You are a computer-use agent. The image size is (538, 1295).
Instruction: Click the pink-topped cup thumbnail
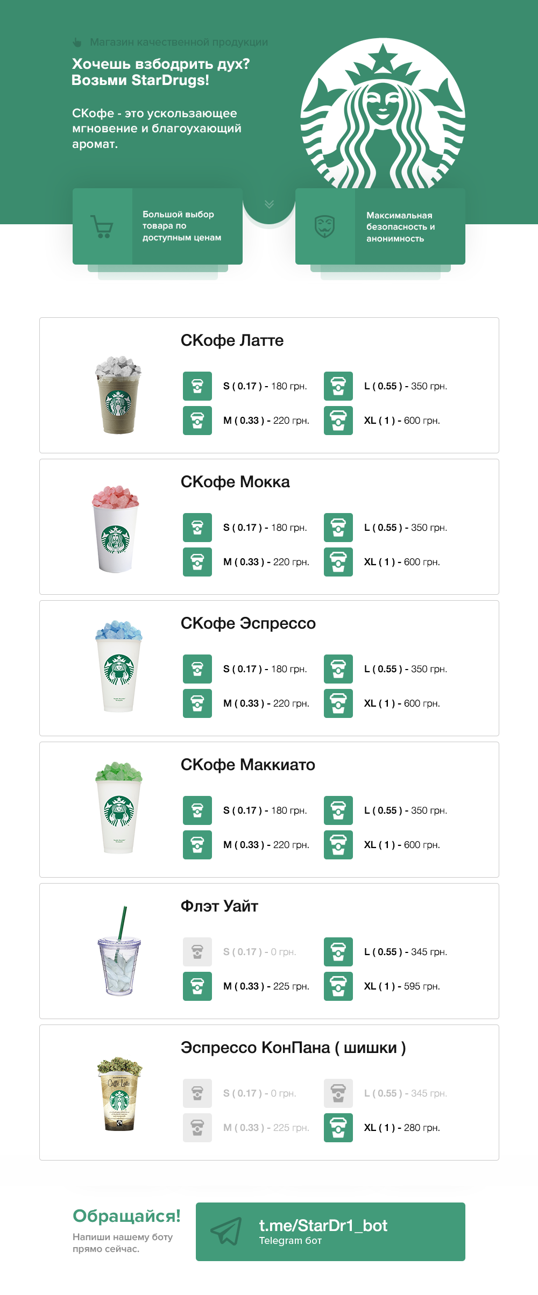click(116, 529)
